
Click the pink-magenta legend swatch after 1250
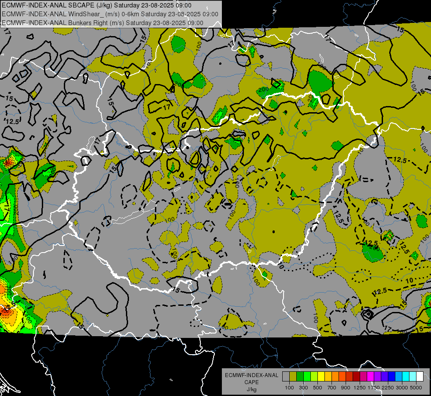tap(363, 377)
